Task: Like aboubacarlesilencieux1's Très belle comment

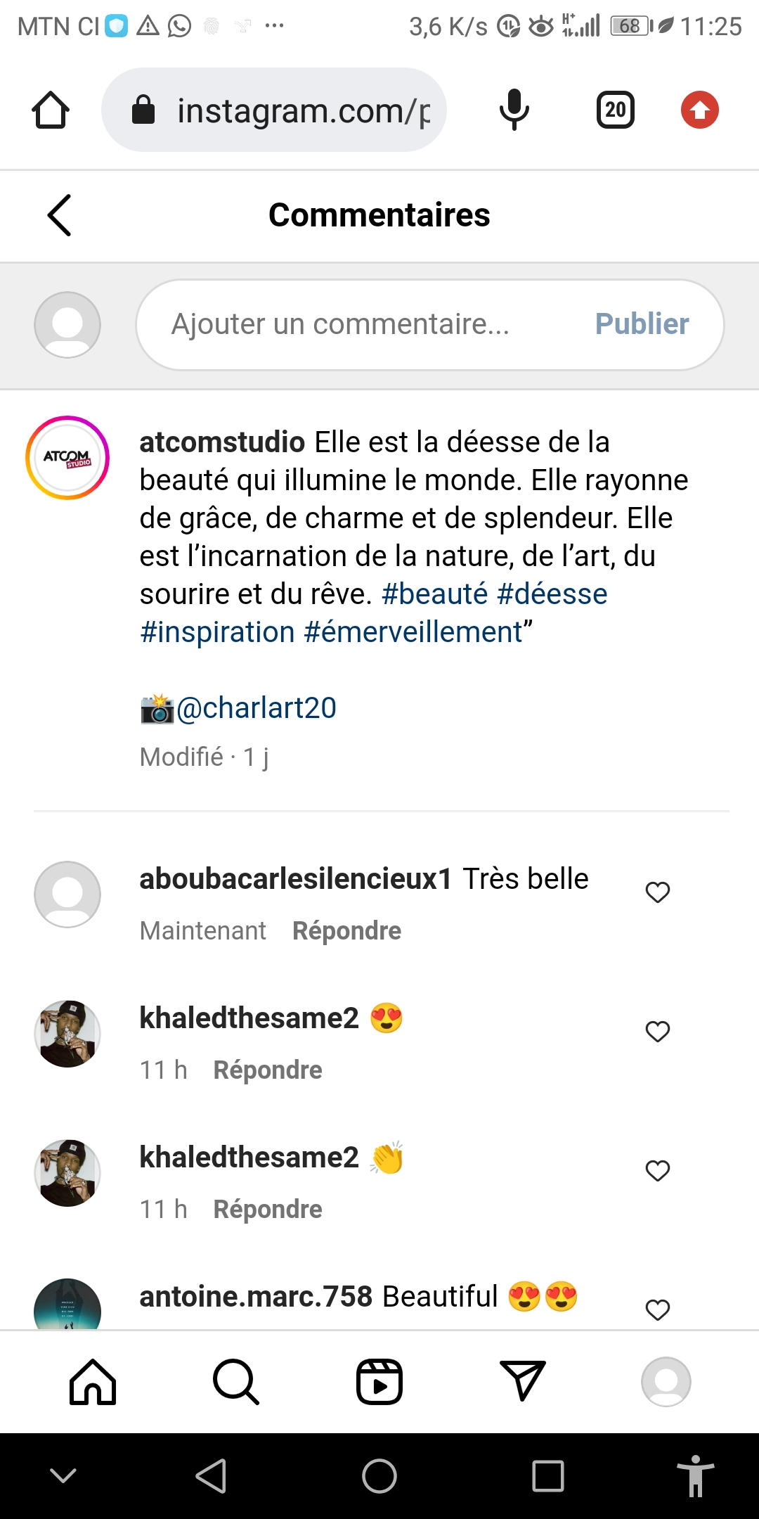Action: pos(658,892)
